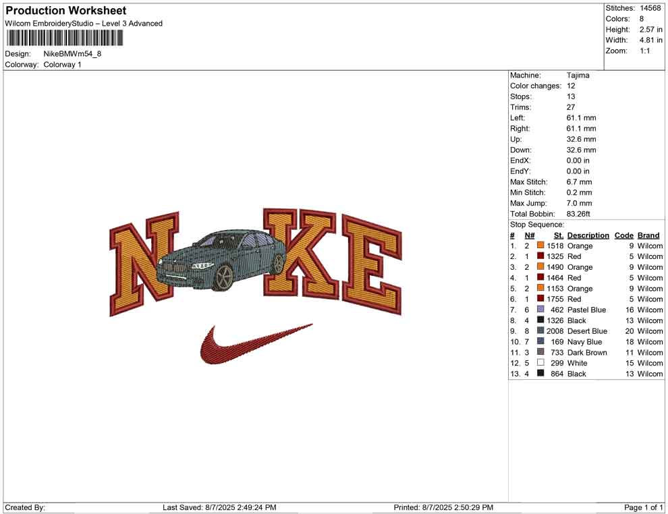This screenshot has height=514, width=668.
Task: Click the 'White' description in row 12
Action: 578,363
